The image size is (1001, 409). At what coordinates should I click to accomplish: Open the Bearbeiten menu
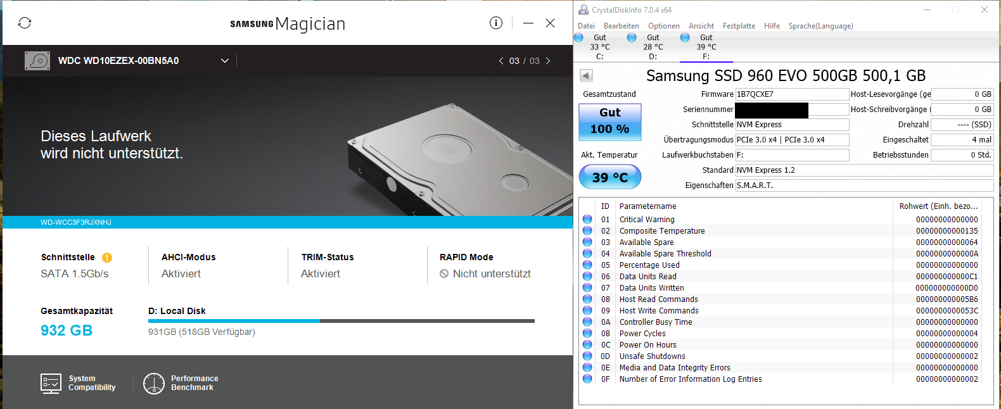622,26
